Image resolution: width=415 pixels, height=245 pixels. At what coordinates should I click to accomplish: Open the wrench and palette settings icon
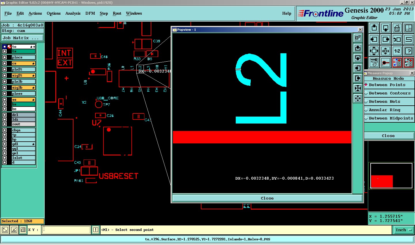coord(374,62)
